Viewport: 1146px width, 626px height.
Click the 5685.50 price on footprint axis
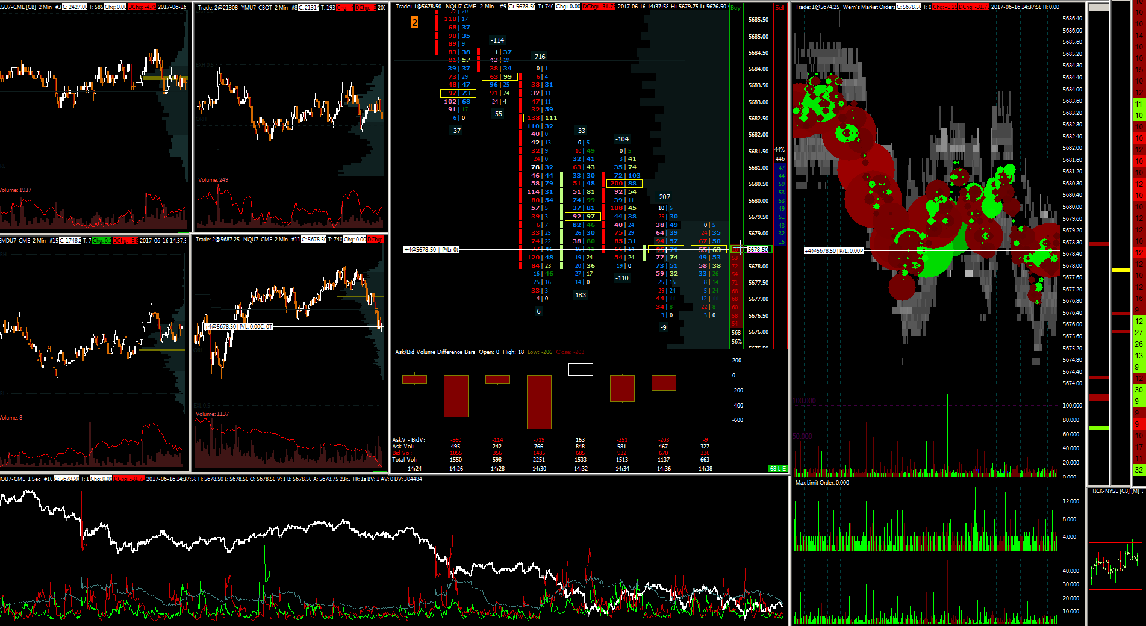758,20
